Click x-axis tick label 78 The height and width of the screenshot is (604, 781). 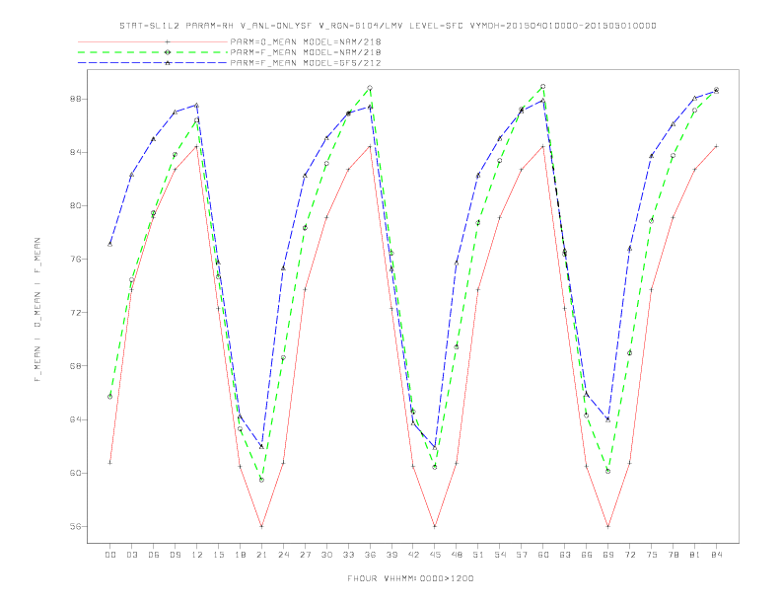[x=674, y=555]
